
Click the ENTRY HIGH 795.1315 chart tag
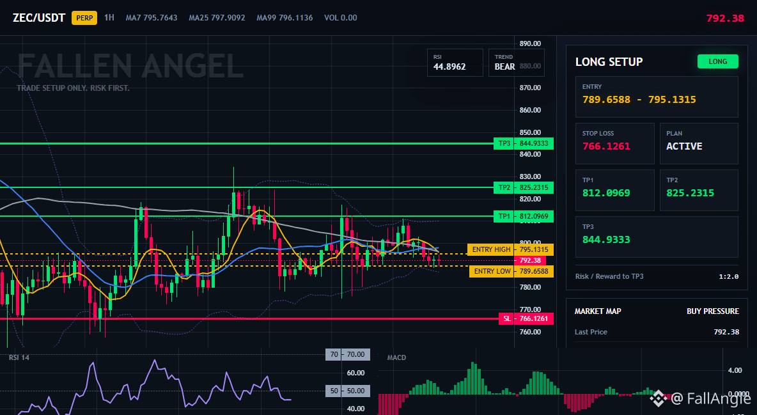coord(510,250)
